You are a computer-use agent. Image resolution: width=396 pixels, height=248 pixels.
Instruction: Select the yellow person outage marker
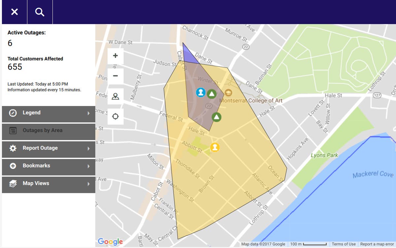tap(215, 147)
